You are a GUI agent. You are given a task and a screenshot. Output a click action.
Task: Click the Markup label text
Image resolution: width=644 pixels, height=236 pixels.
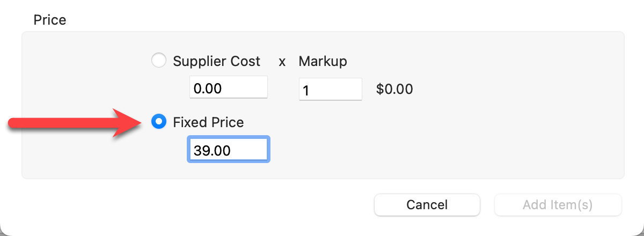click(x=323, y=61)
